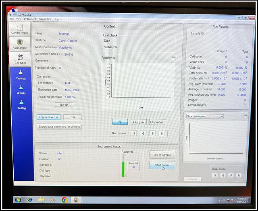This screenshot has width=258, height=211.
Task: Select the Testing cell type flask
Action: [21, 104]
